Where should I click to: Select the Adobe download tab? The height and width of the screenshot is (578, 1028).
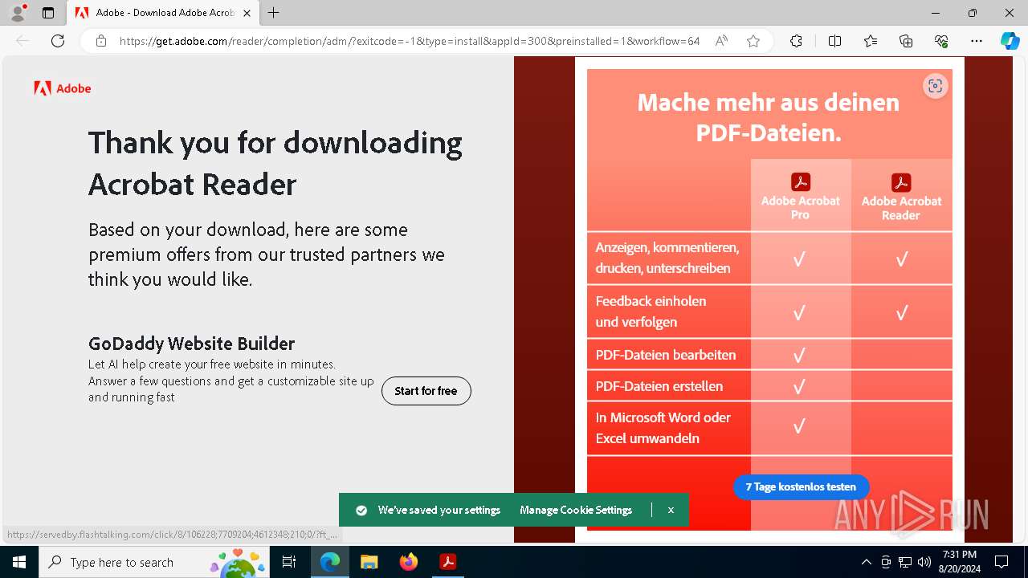(164, 13)
